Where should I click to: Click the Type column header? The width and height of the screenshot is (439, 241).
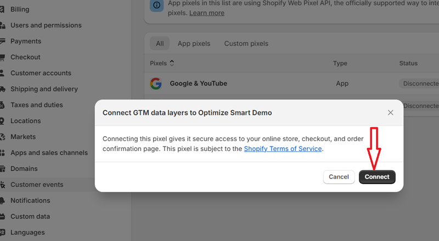coord(340,63)
